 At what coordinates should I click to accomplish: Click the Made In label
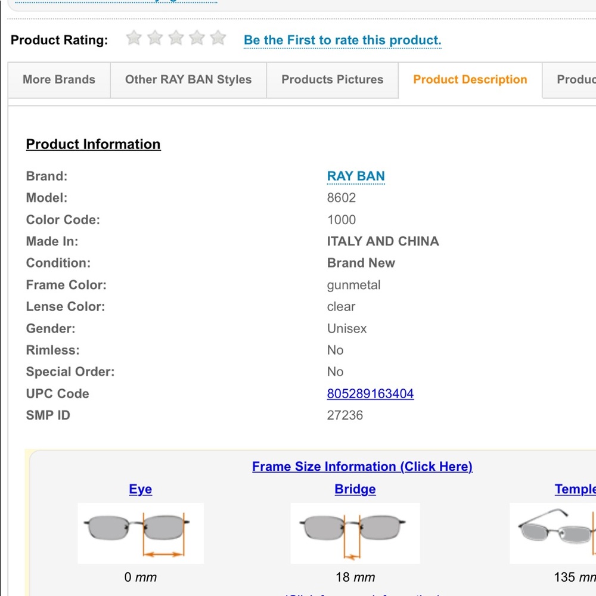tap(52, 241)
